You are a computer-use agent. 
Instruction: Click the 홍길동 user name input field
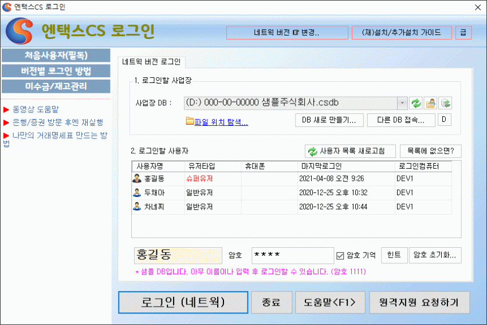click(x=178, y=255)
